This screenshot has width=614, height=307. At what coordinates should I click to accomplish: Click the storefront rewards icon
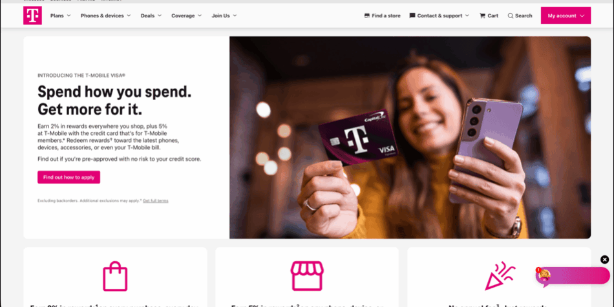(x=307, y=276)
